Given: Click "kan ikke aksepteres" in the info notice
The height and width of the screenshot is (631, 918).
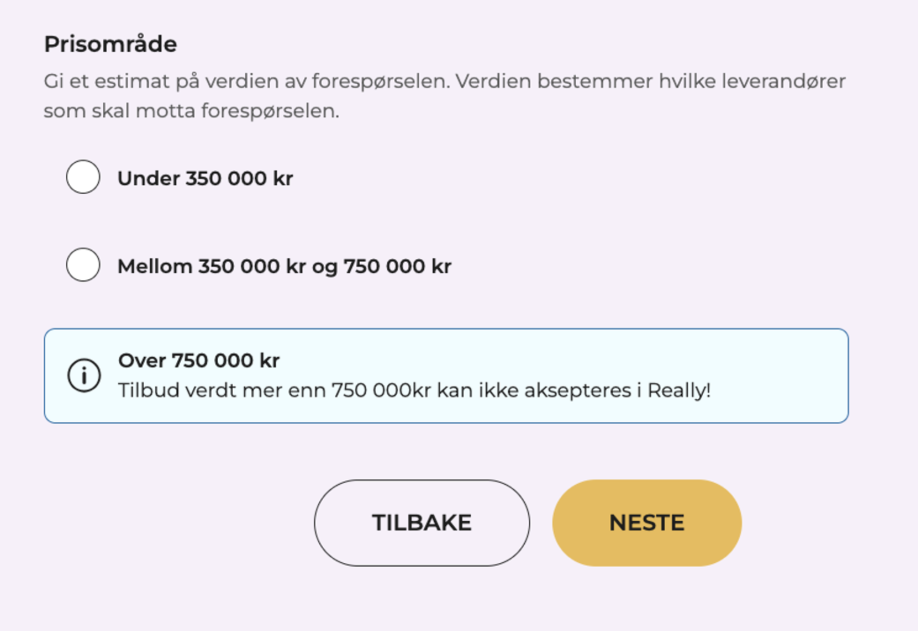Looking at the screenshot, I should pyautogui.click(x=534, y=390).
